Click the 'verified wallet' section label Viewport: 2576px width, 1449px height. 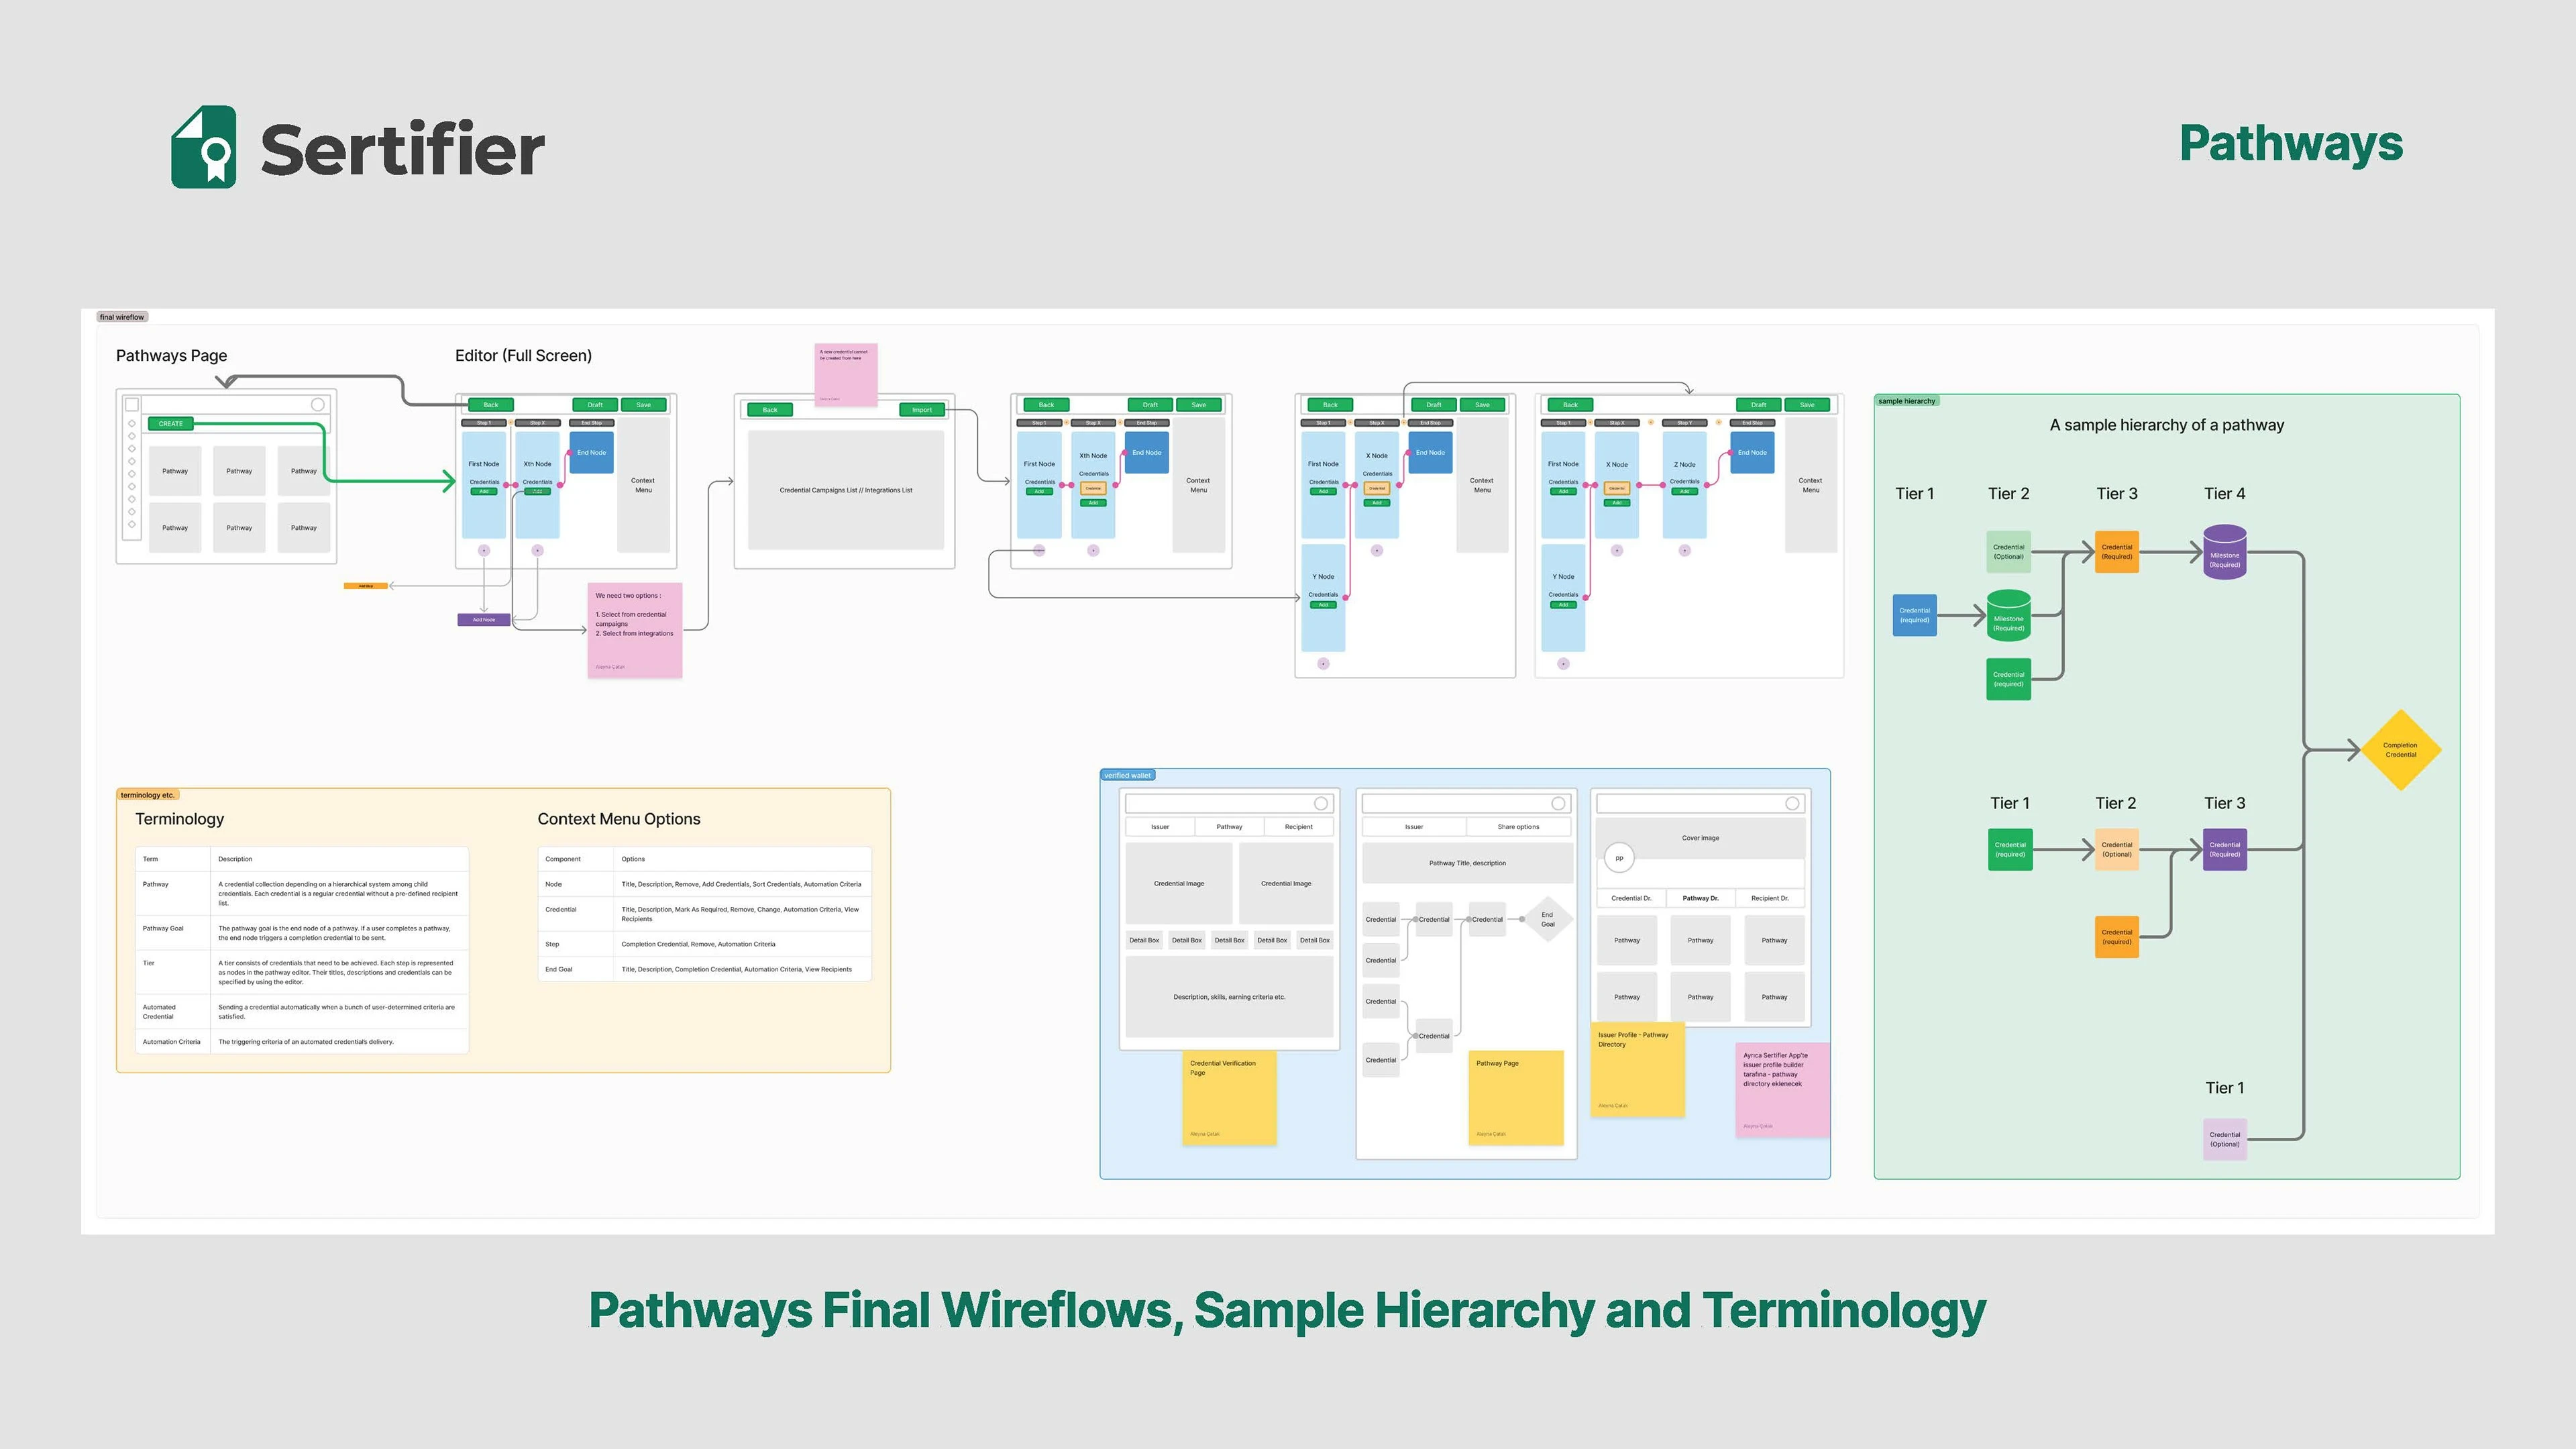1127,776
